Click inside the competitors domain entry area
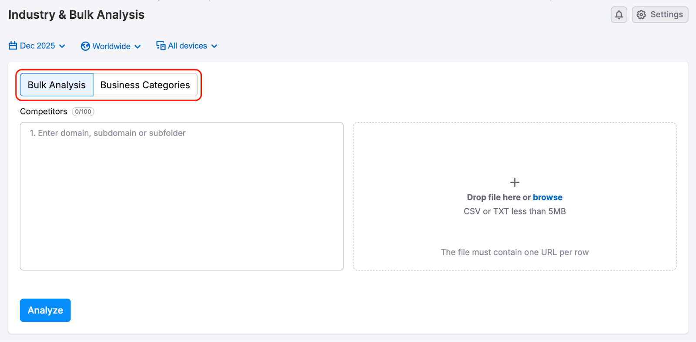696x342 pixels. pos(181,195)
